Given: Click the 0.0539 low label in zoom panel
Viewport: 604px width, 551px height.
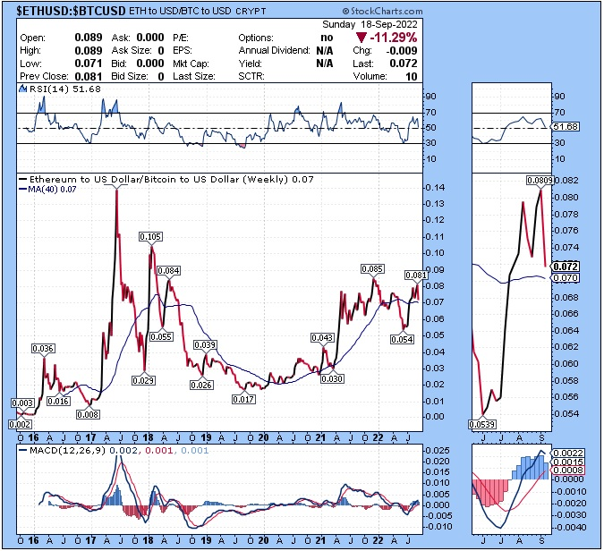Looking at the screenshot, I should (482, 424).
